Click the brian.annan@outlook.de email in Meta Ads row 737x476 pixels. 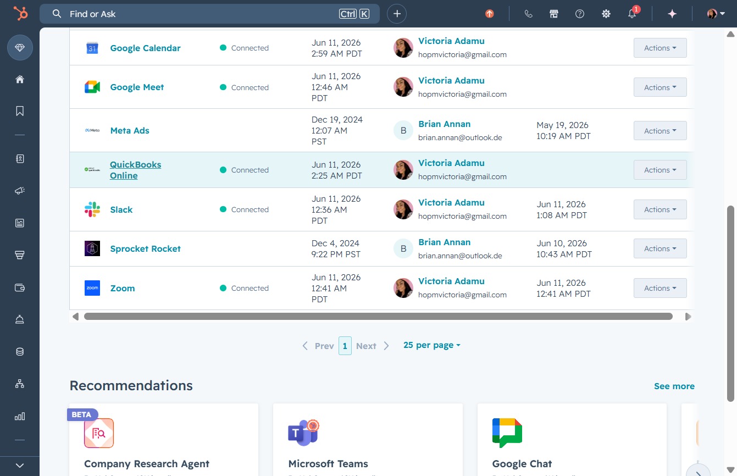click(460, 137)
